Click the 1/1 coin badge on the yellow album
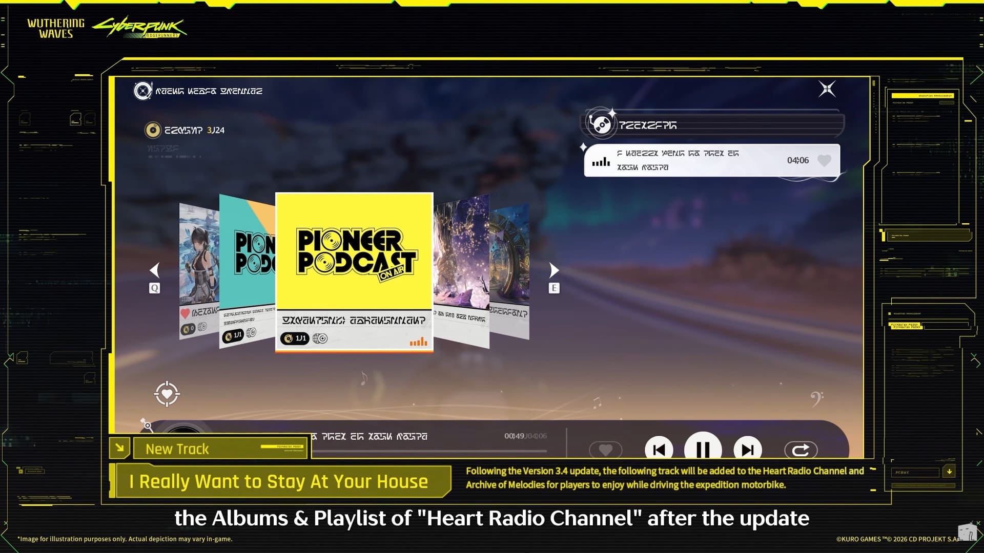This screenshot has width=984, height=553. tap(295, 338)
